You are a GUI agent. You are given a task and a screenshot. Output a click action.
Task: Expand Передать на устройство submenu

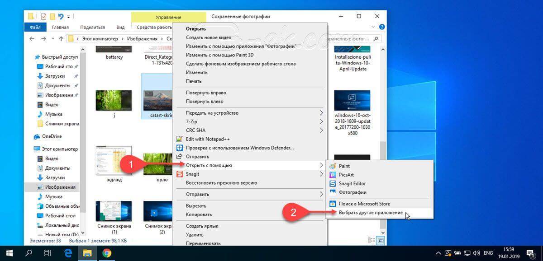321,113
